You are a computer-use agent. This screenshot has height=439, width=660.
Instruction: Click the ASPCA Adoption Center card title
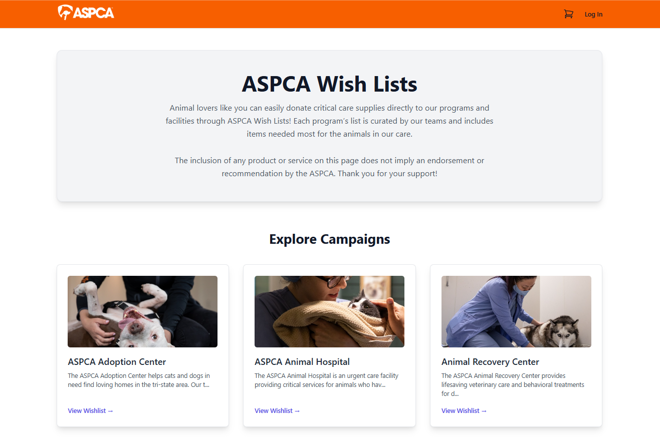pos(117,361)
